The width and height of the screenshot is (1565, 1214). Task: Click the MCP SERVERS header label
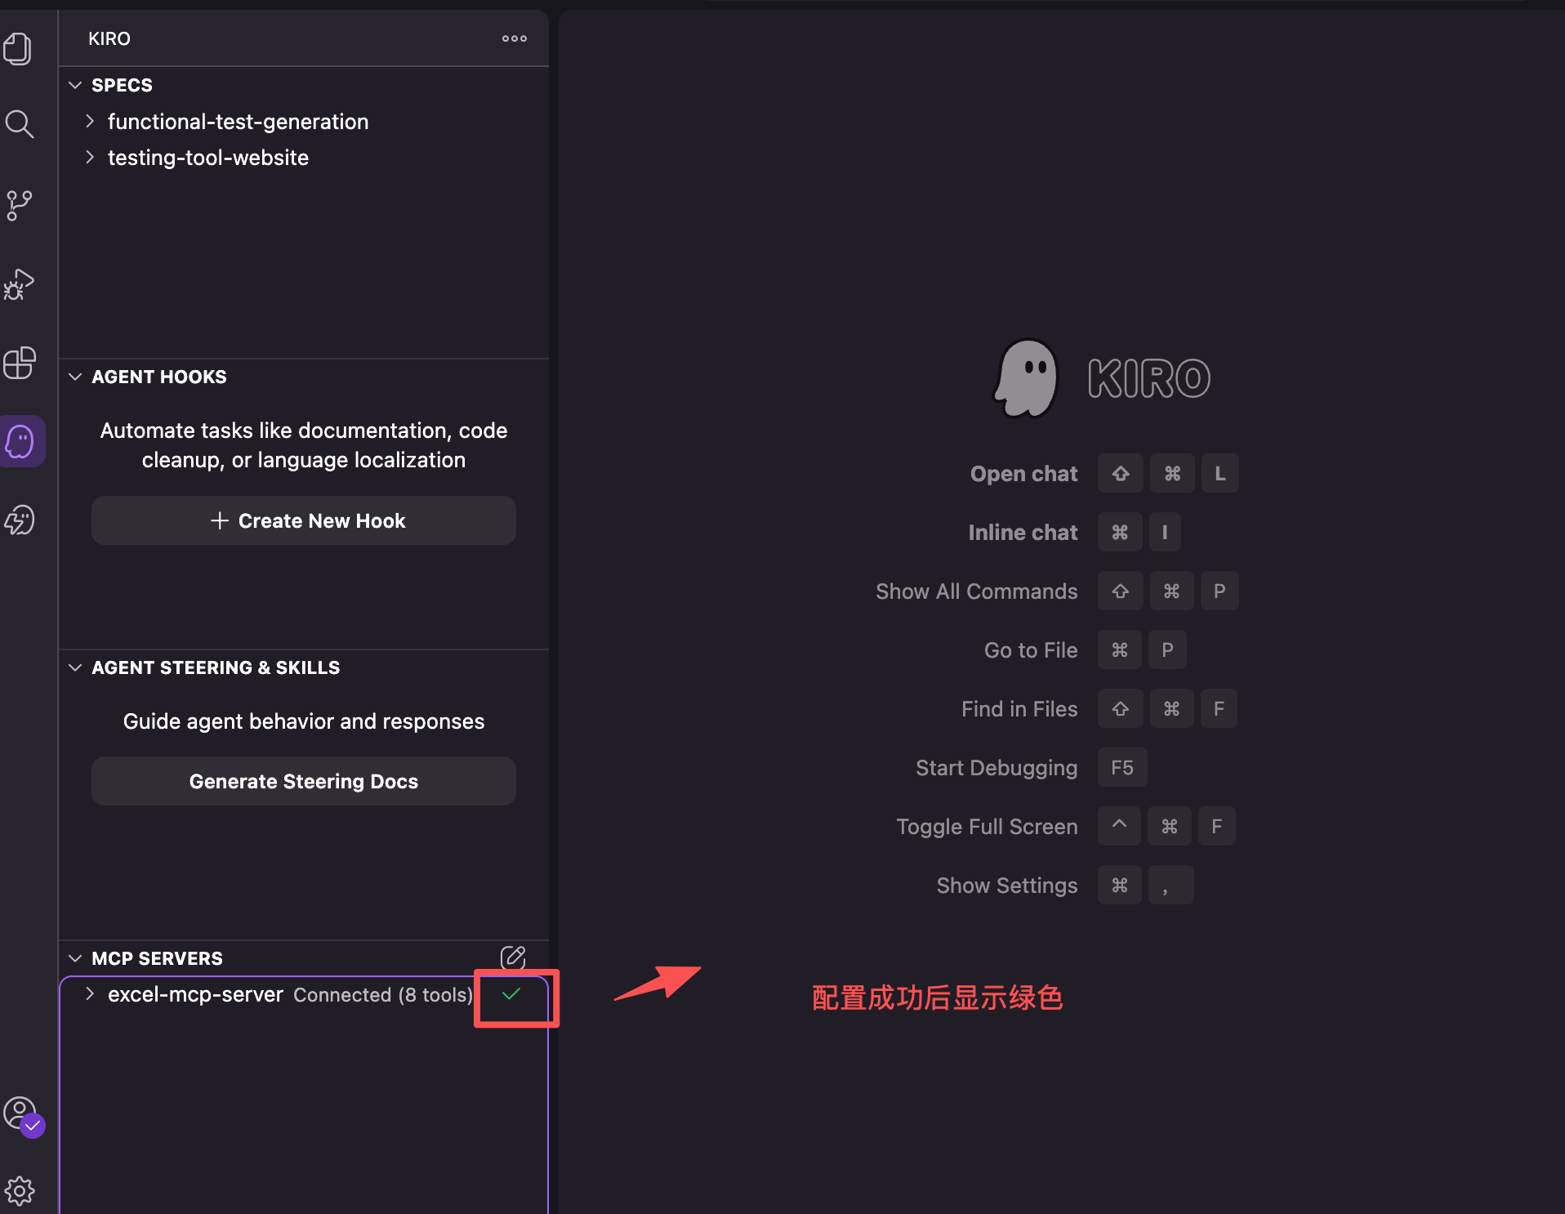157,958
